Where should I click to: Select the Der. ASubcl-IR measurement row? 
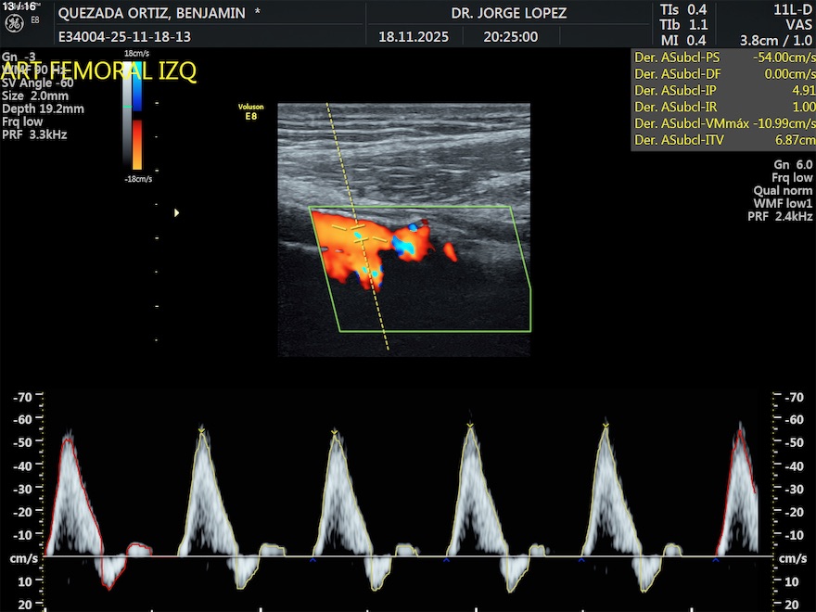click(x=723, y=107)
